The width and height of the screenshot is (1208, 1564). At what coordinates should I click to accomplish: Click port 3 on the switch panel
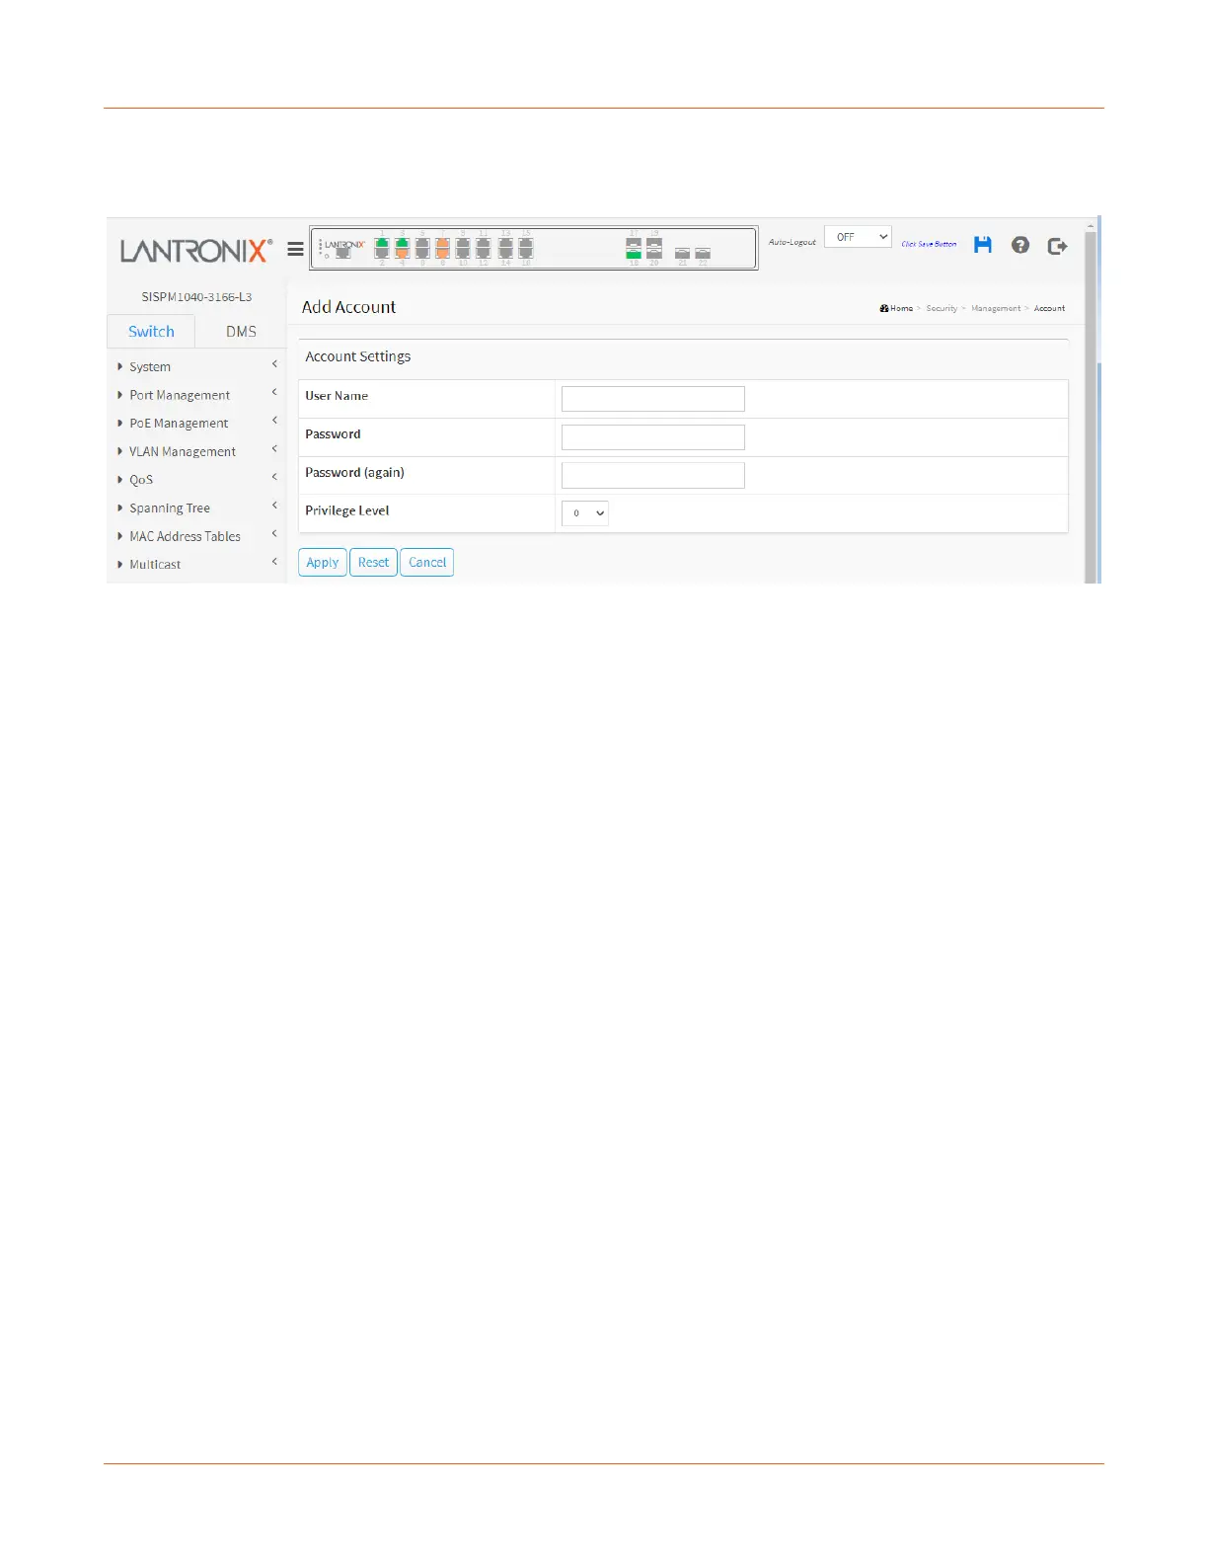(402, 243)
